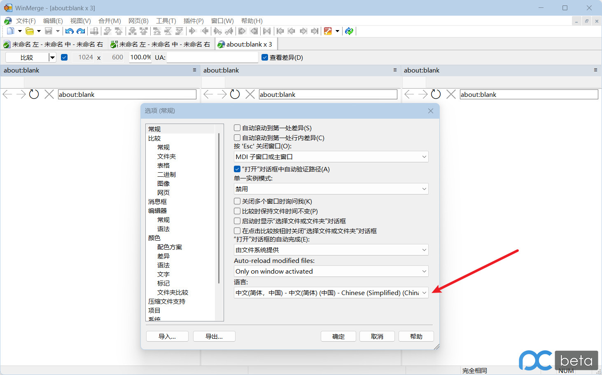Uncheck the 查看差异(D) checkbox
This screenshot has height=375, width=602.
coord(265,57)
